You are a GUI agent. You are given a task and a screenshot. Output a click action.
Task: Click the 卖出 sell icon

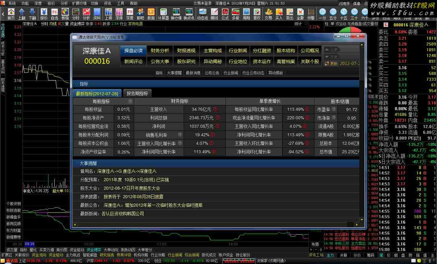click(290, 14)
